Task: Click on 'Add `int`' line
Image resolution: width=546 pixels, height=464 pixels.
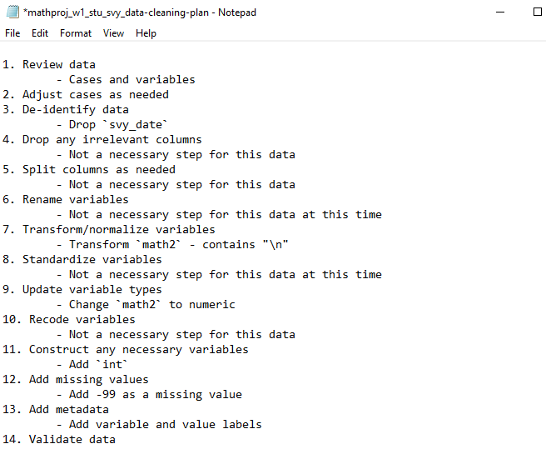Action: [x=92, y=364]
